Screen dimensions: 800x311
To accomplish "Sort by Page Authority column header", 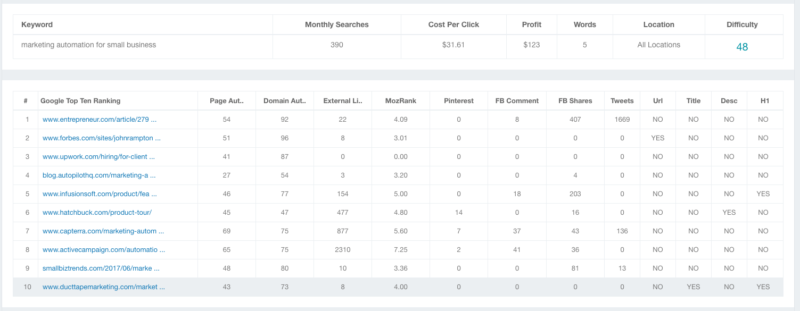I will [x=227, y=101].
